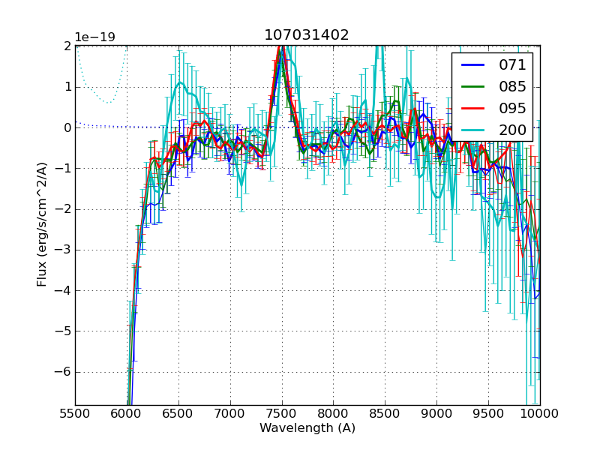The width and height of the screenshot is (600, 450).
Task: Click the 0 y-axis tick label
Action: (x=67, y=127)
